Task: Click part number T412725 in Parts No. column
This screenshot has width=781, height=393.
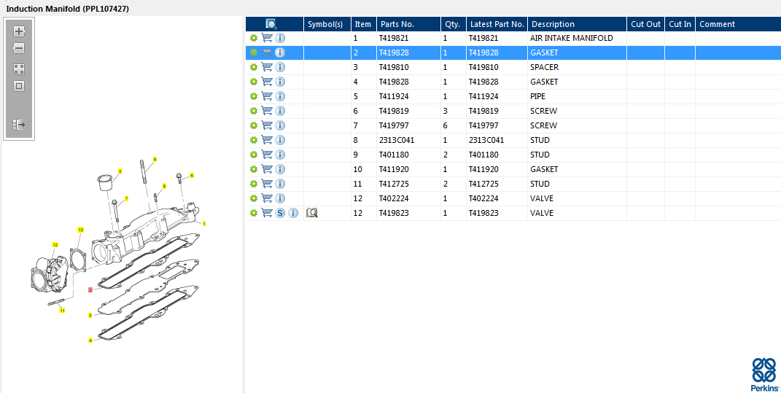Action: [x=394, y=184]
